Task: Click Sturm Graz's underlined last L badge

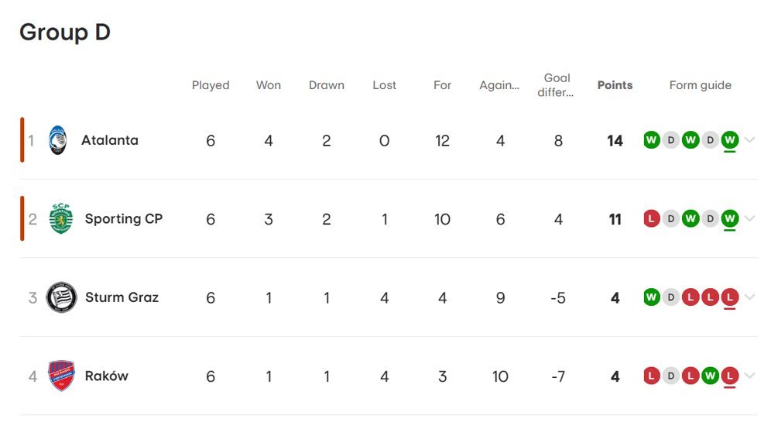Action: point(730,297)
